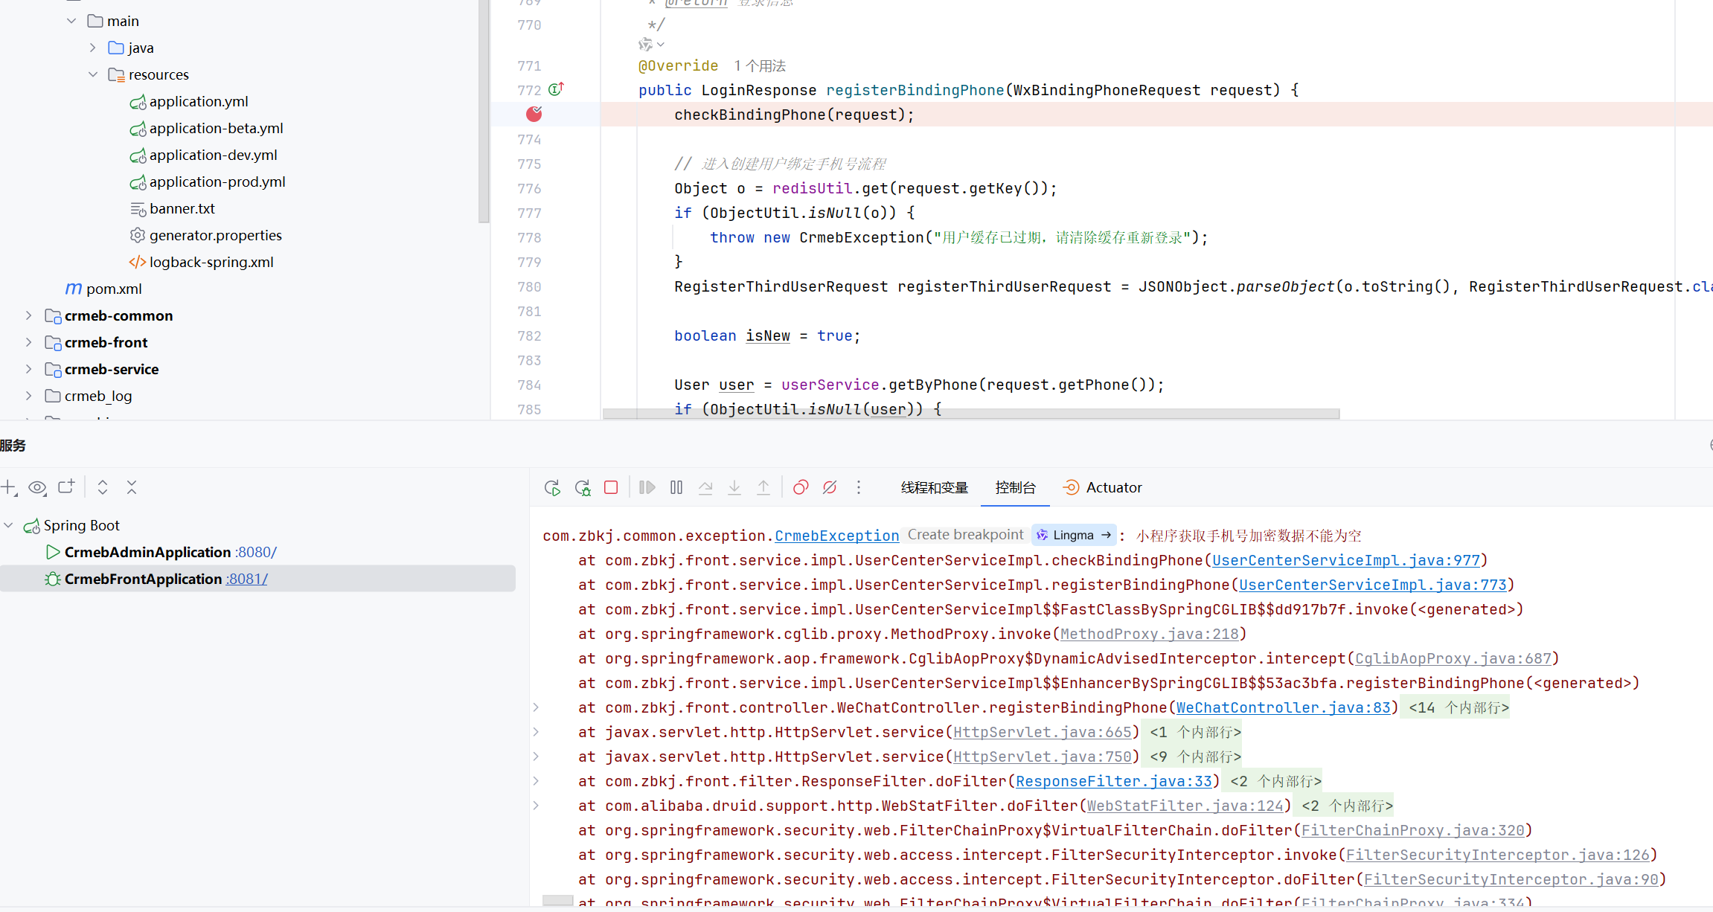Screen dimensions: 1713x912
Task: Open CrmebException link in console
Action: [837, 536]
